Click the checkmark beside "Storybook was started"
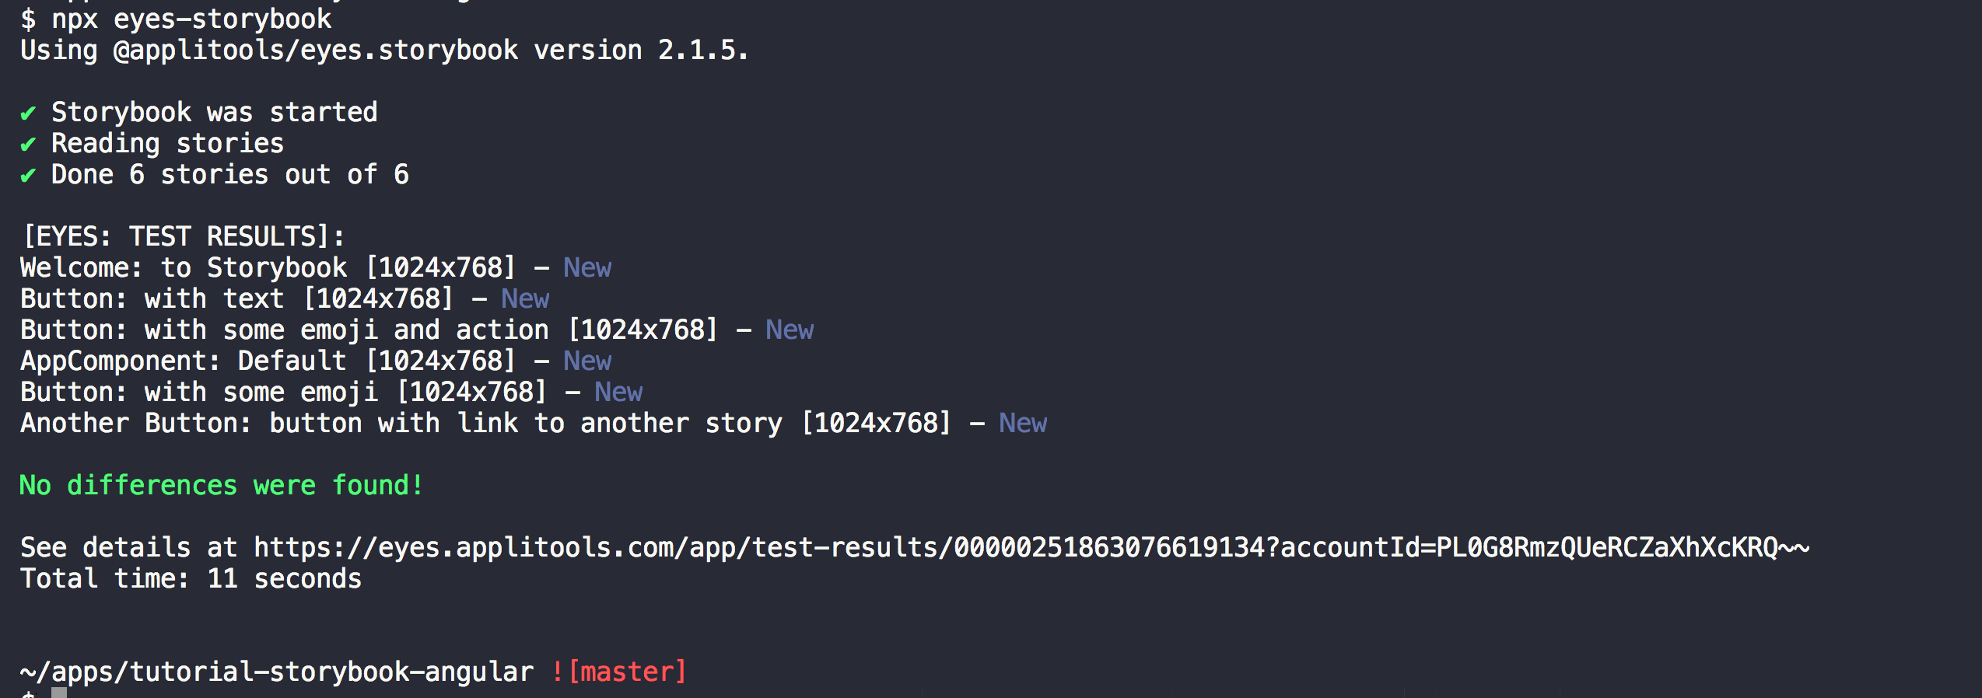This screenshot has height=698, width=1982. pos(28,113)
